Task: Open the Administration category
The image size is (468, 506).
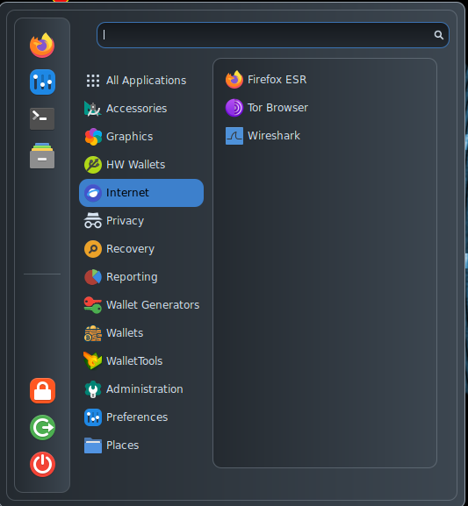Action: pos(141,388)
